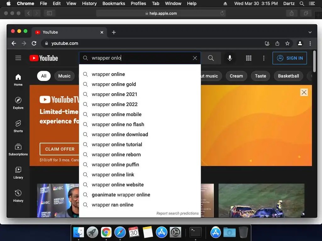
Task: Choose suggestion 'wrapper online puffin'
Action: tap(140, 164)
